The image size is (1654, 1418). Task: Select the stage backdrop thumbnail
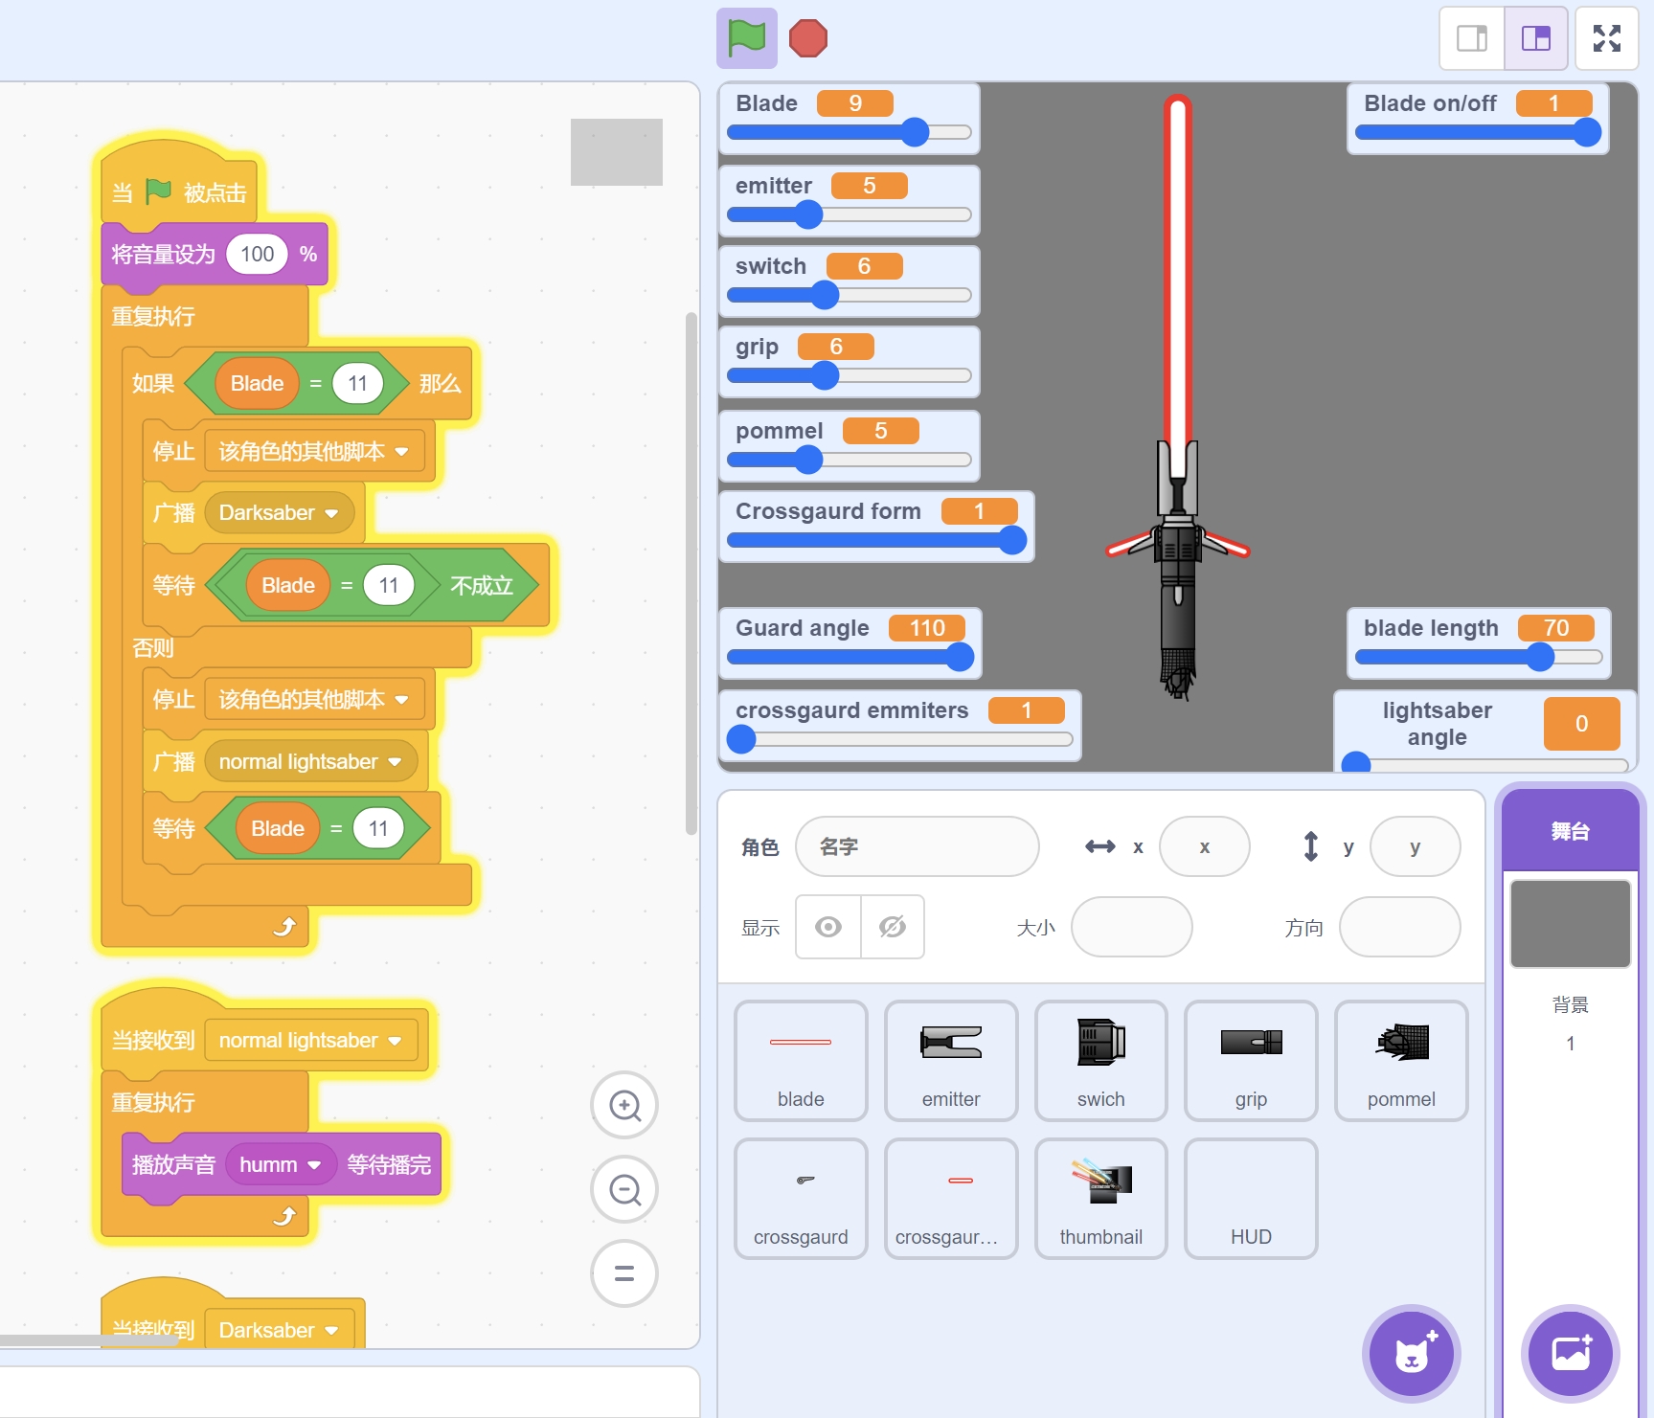pos(1571,924)
